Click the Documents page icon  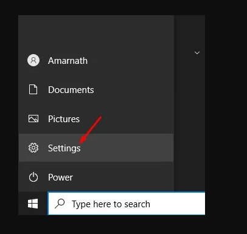click(33, 89)
